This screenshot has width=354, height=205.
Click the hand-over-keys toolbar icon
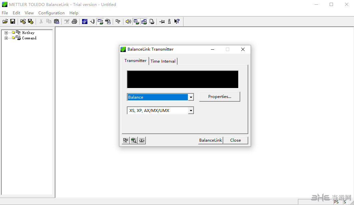[x=118, y=21]
